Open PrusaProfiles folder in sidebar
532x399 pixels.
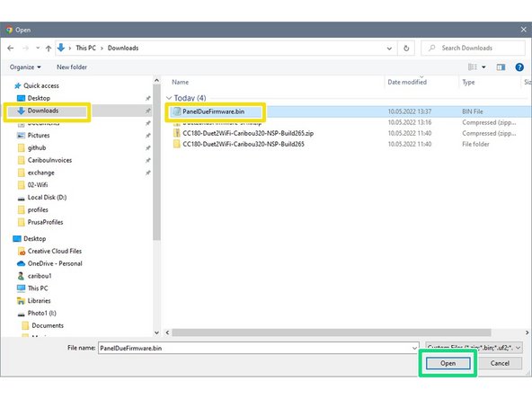click(x=45, y=222)
